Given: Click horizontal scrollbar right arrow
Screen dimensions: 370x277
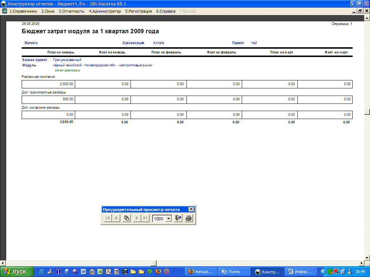Looking at the screenshot, I should pos(362,263).
